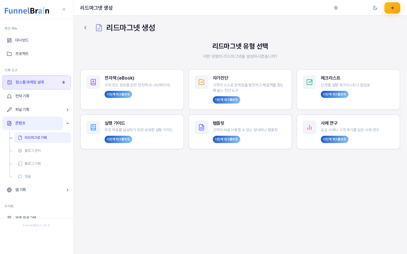Click 다단계 워크플로우 badge on 전자책 card
This screenshot has height=254, width=407.
pyautogui.click(x=118, y=94)
